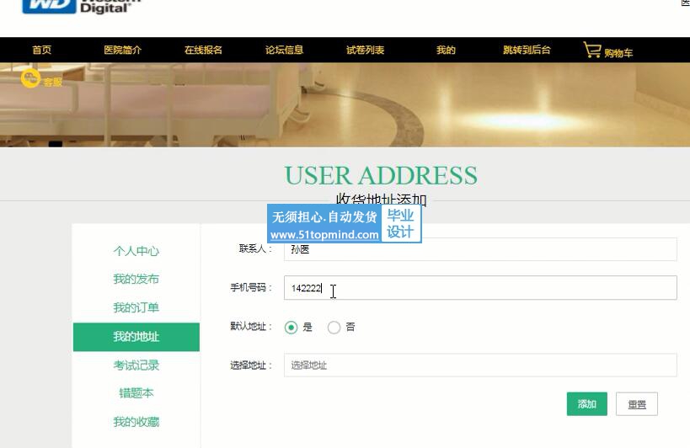The width and height of the screenshot is (690, 448).
Task: Select 我的地址 in the sidebar
Action: coord(136,337)
